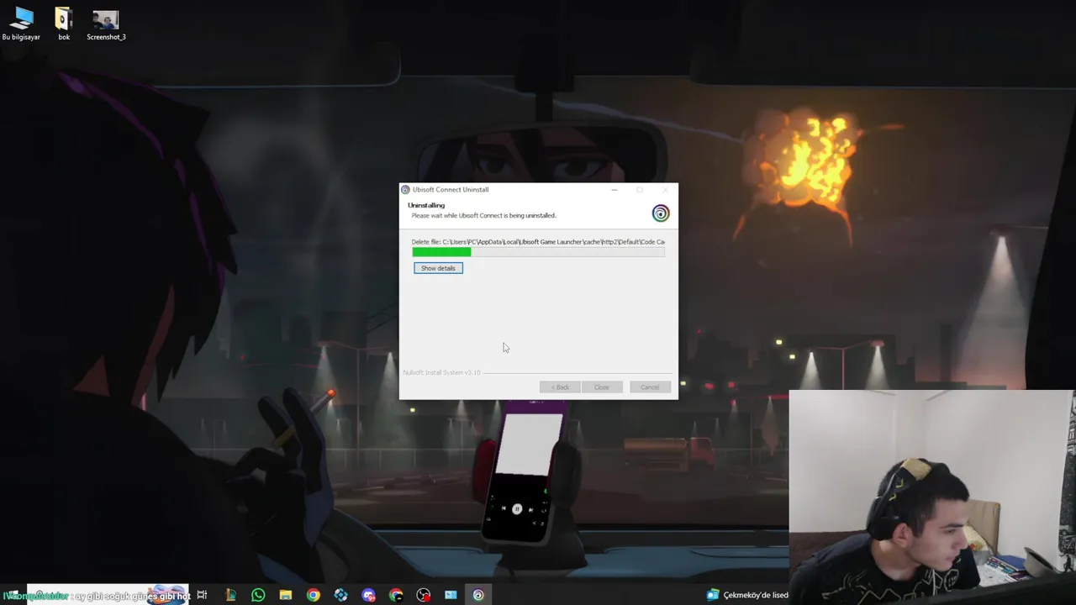Click the blue monitor app icon in the taskbar
1076x605 pixels.
click(x=451, y=595)
